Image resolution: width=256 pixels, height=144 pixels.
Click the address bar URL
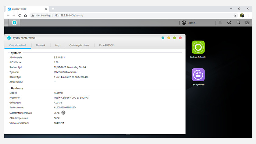(x=69, y=16)
